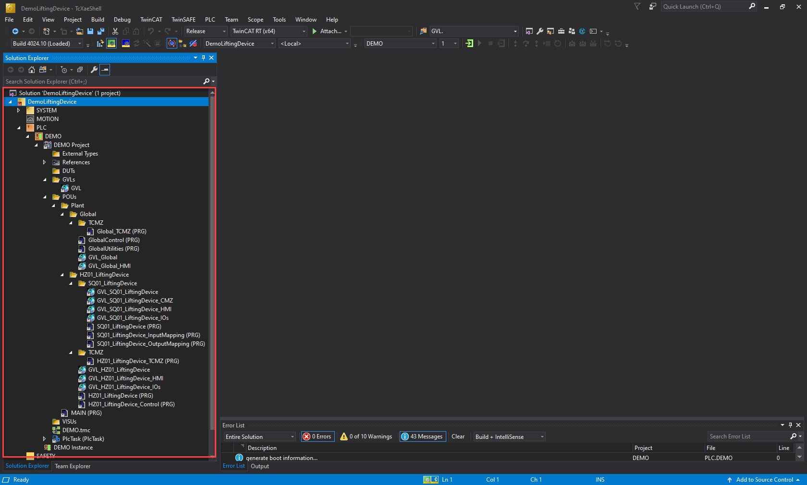
Task: Click the Open File folder icon
Action: (x=80, y=31)
